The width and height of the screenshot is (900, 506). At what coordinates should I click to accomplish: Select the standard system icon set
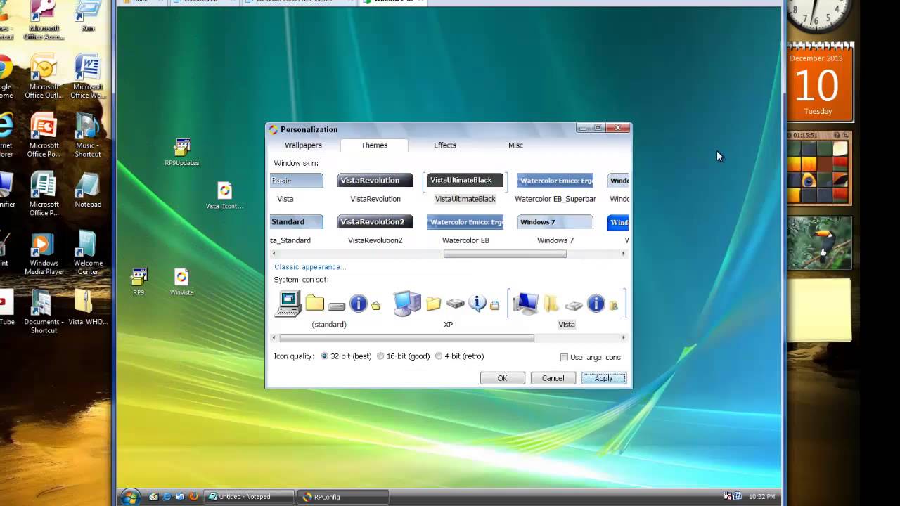click(328, 309)
